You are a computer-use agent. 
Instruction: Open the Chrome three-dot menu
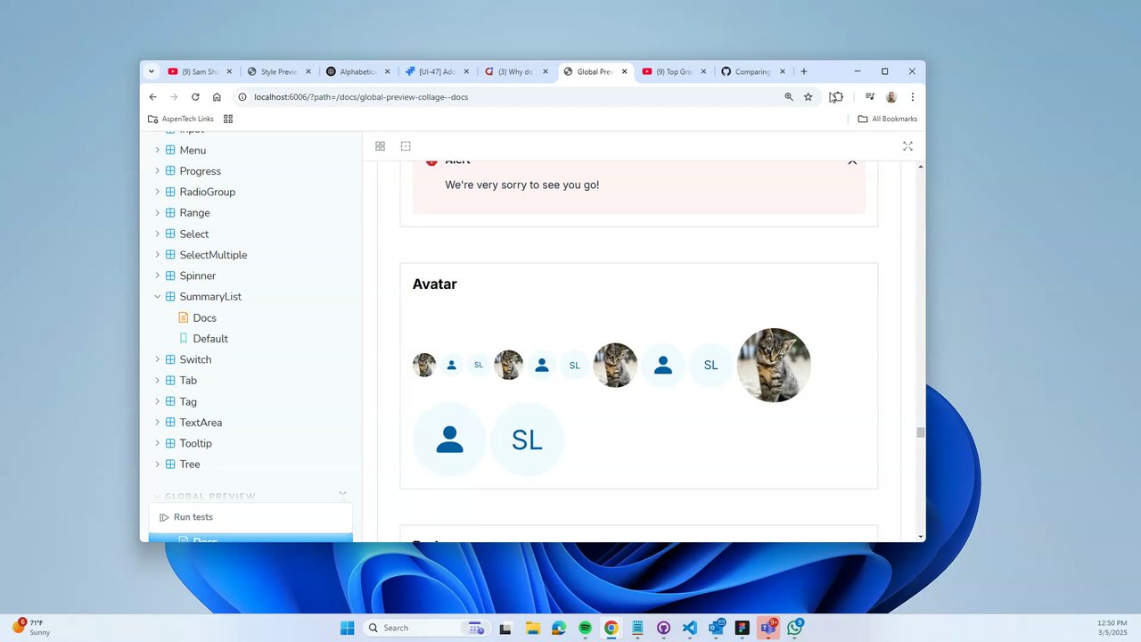912,97
